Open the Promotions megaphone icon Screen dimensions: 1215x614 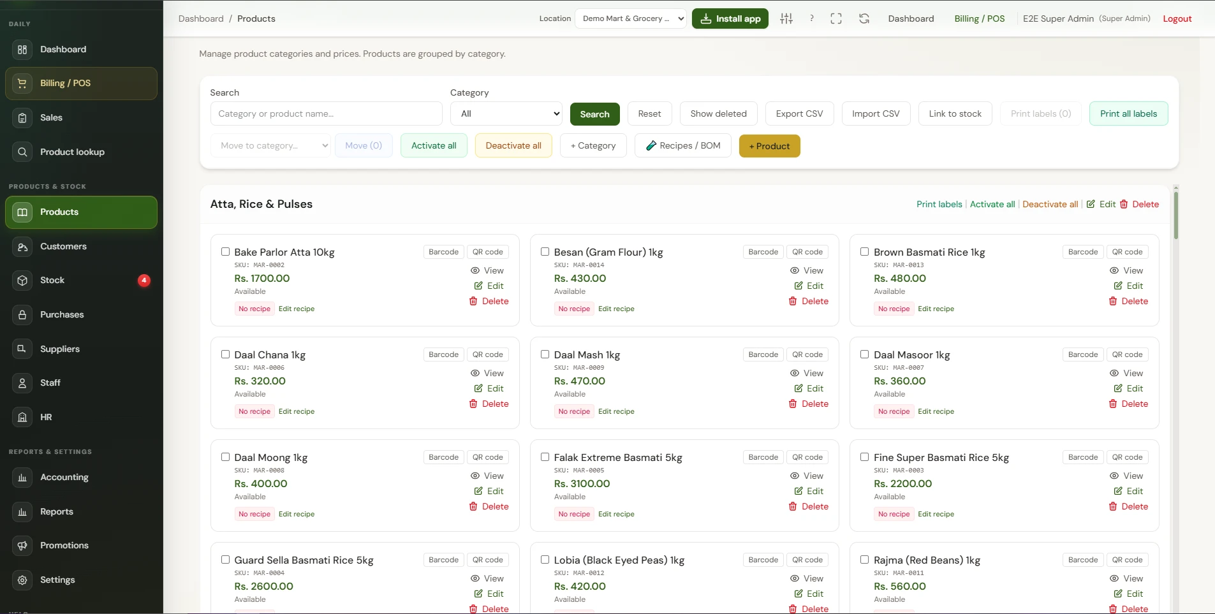point(22,546)
